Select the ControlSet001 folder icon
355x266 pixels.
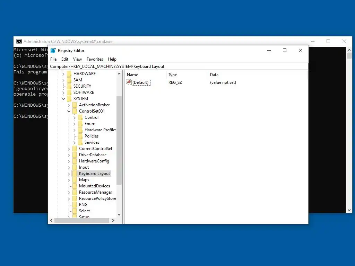[75, 111]
